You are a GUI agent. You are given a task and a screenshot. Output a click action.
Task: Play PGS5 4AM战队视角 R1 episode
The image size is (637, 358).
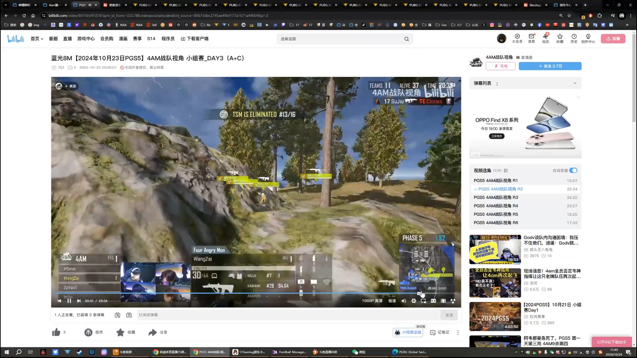526,181
